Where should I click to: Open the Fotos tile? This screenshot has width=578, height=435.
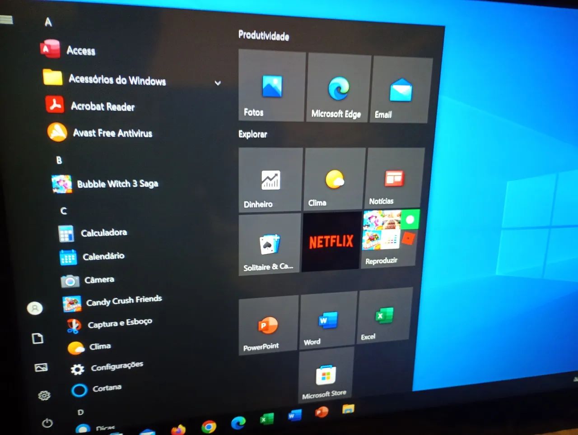272,85
